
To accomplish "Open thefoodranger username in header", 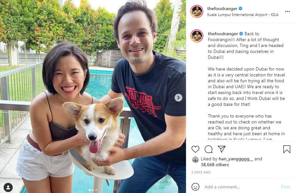I will coord(222,8).
